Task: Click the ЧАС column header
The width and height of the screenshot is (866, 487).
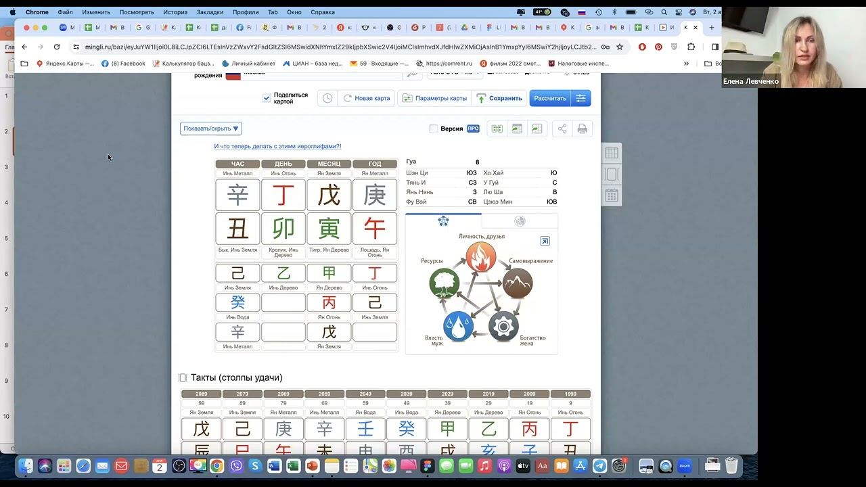Action: click(237, 164)
